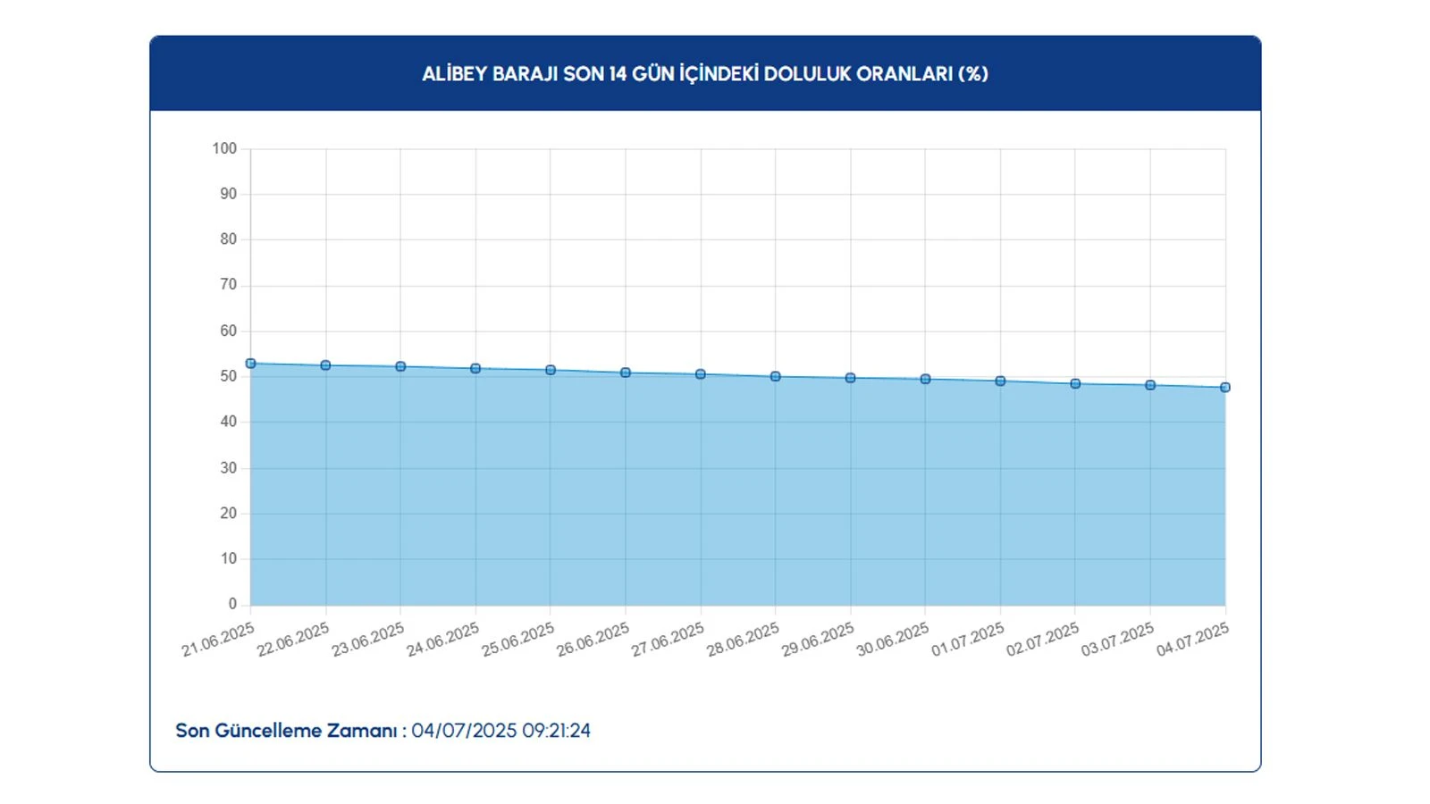Image resolution: width=1430 pixels, height=804 pixels.
Task: Click the 100 label on the y-axis
Action: [x=224, y=149]
